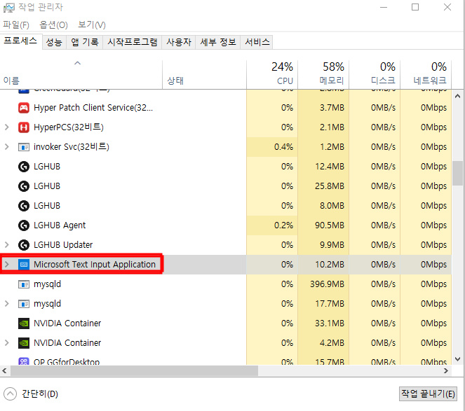Expand the mysqld group with 17.7MB
The width and height of the screenshot is (465, 411).
(7, 304)
